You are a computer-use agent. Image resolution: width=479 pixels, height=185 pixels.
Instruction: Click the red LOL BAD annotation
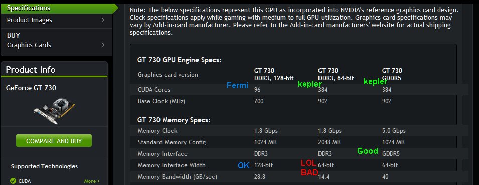(x=309, y=168)
